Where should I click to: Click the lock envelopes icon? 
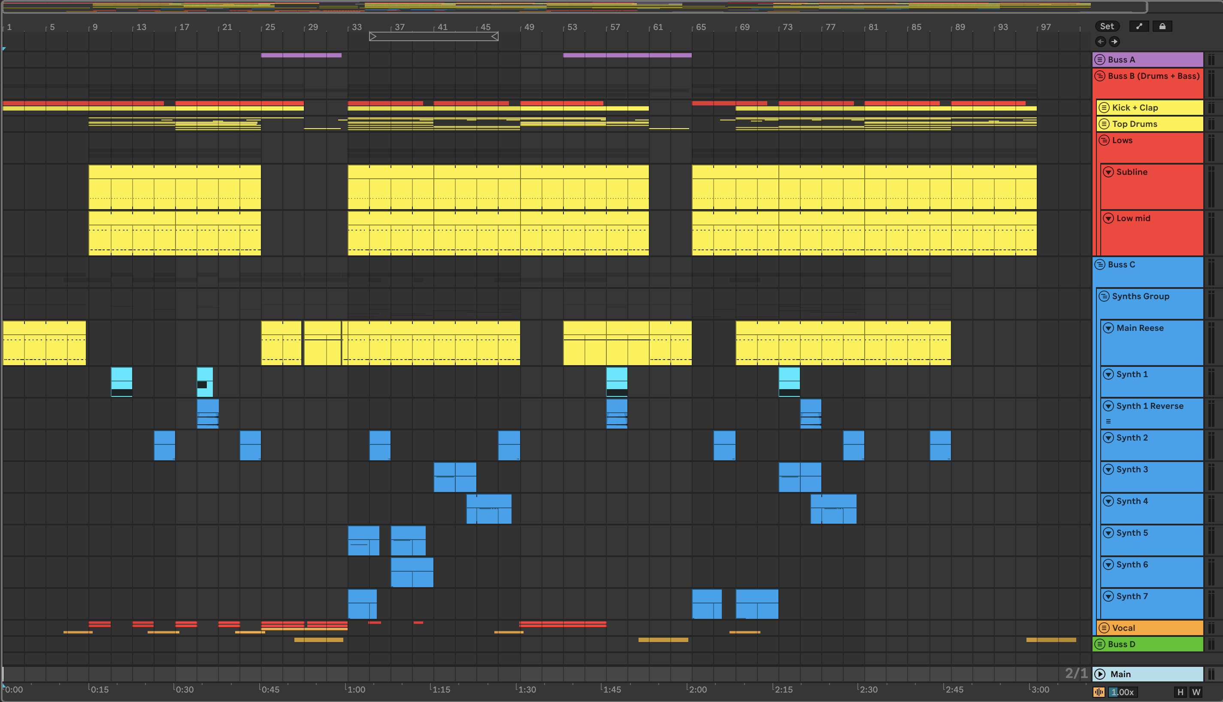(x=1162, y=27)
